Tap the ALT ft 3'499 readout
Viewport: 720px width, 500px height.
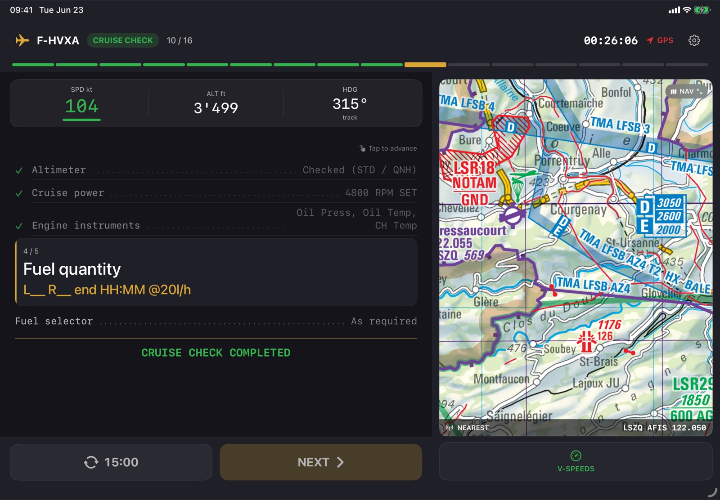pyautogui.click(x=216, y=103)
